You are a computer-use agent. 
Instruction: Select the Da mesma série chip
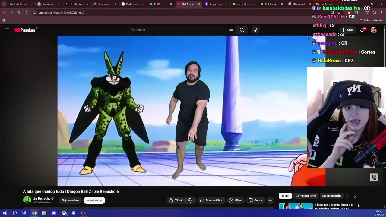306,196
